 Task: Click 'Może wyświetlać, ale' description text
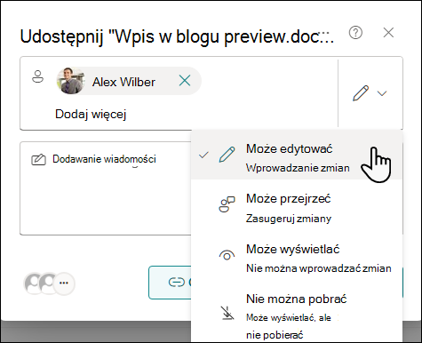[289, 318]
